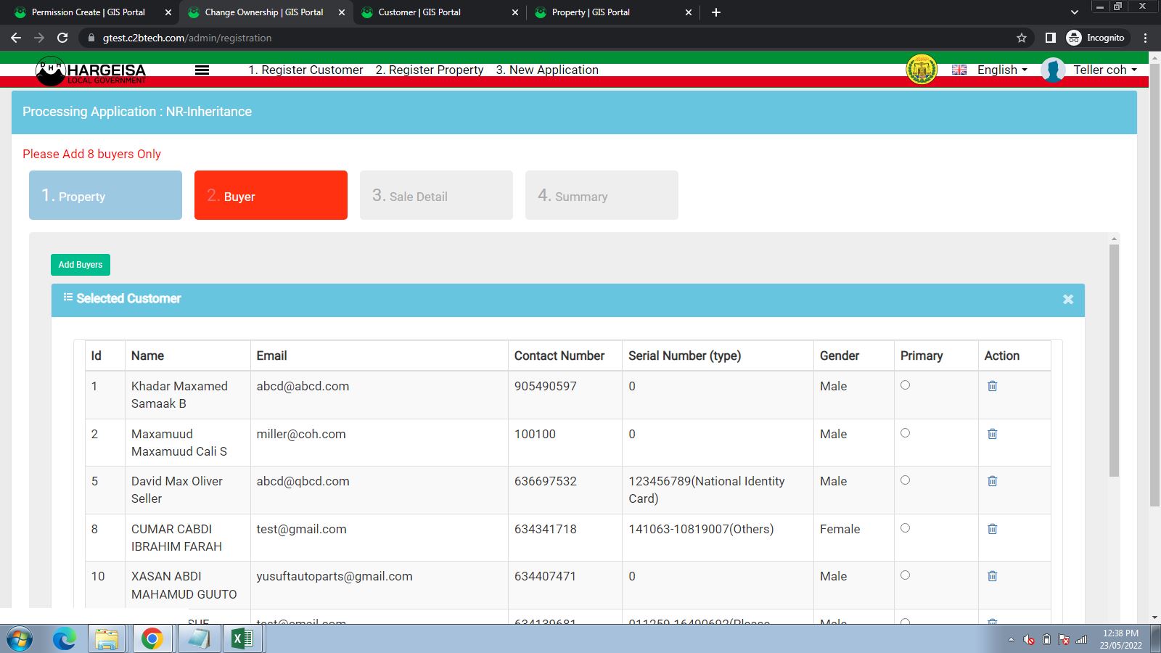Open File Explorer from taskbar
This screenshot has width=1161, height=653.
[x=107, y=639]
